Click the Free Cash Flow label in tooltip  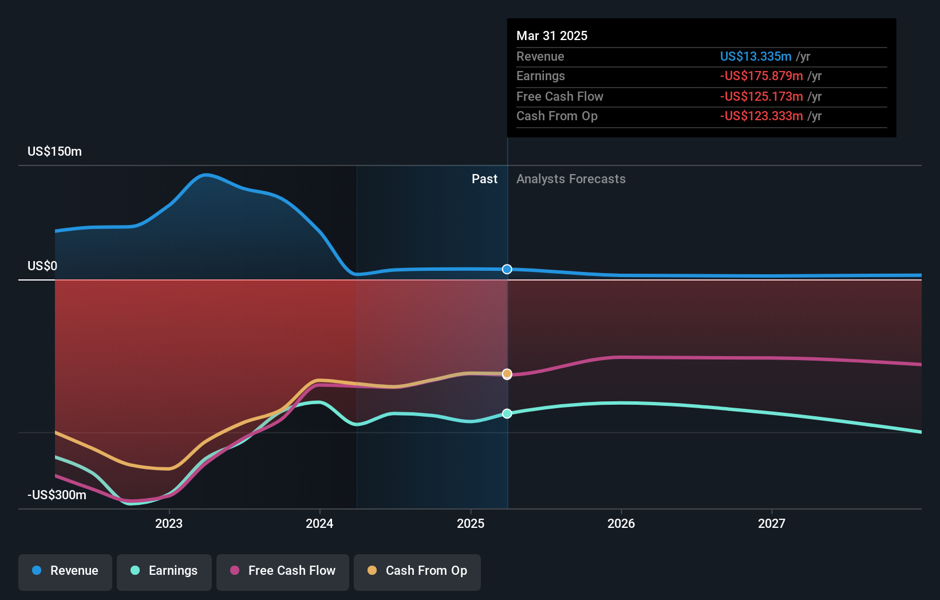coord(560,96)
